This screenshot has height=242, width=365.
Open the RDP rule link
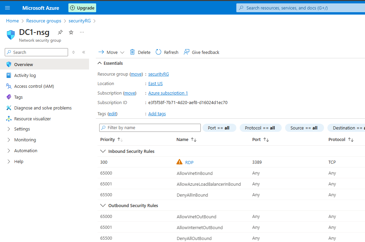pyautogui.click(x=189, y=162)
